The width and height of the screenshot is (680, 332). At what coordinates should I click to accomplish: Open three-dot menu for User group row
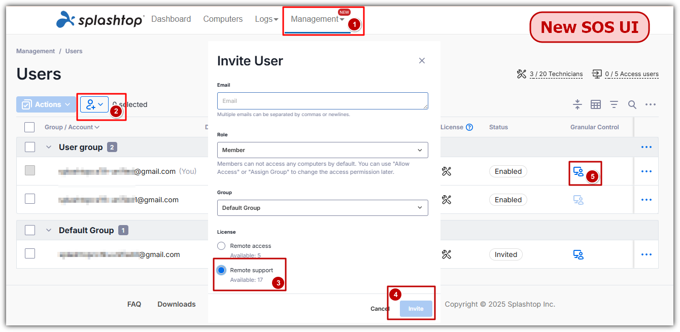point(646,147)
